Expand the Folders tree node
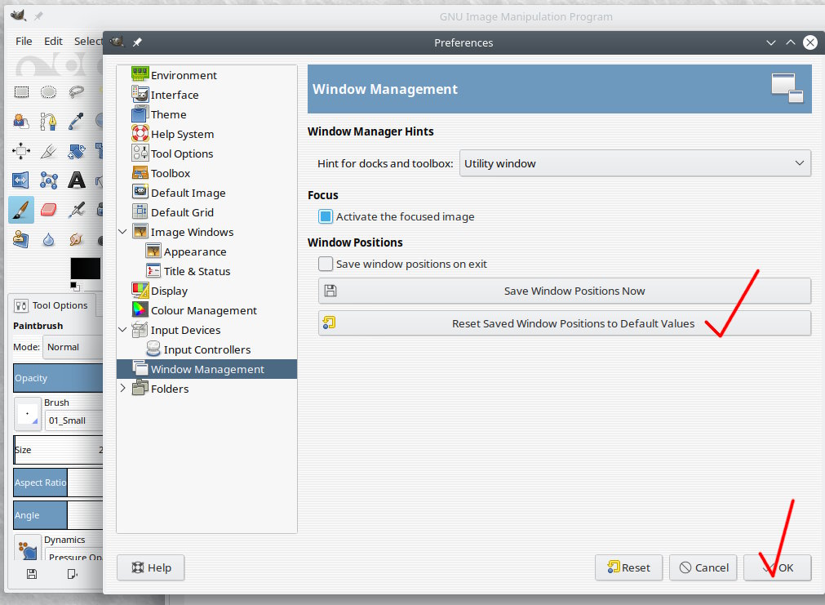 122,388
